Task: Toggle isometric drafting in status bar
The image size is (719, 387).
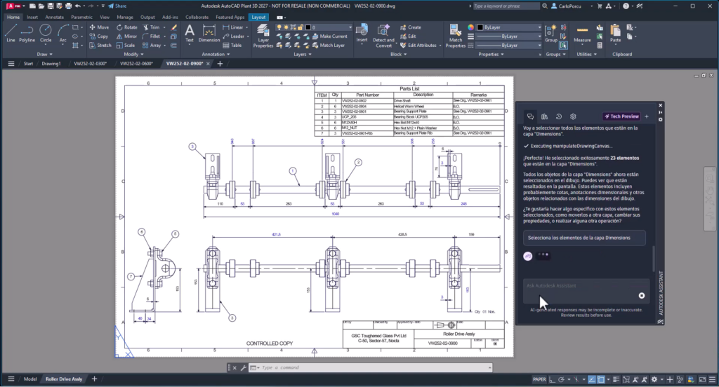Action: point(577,379)
